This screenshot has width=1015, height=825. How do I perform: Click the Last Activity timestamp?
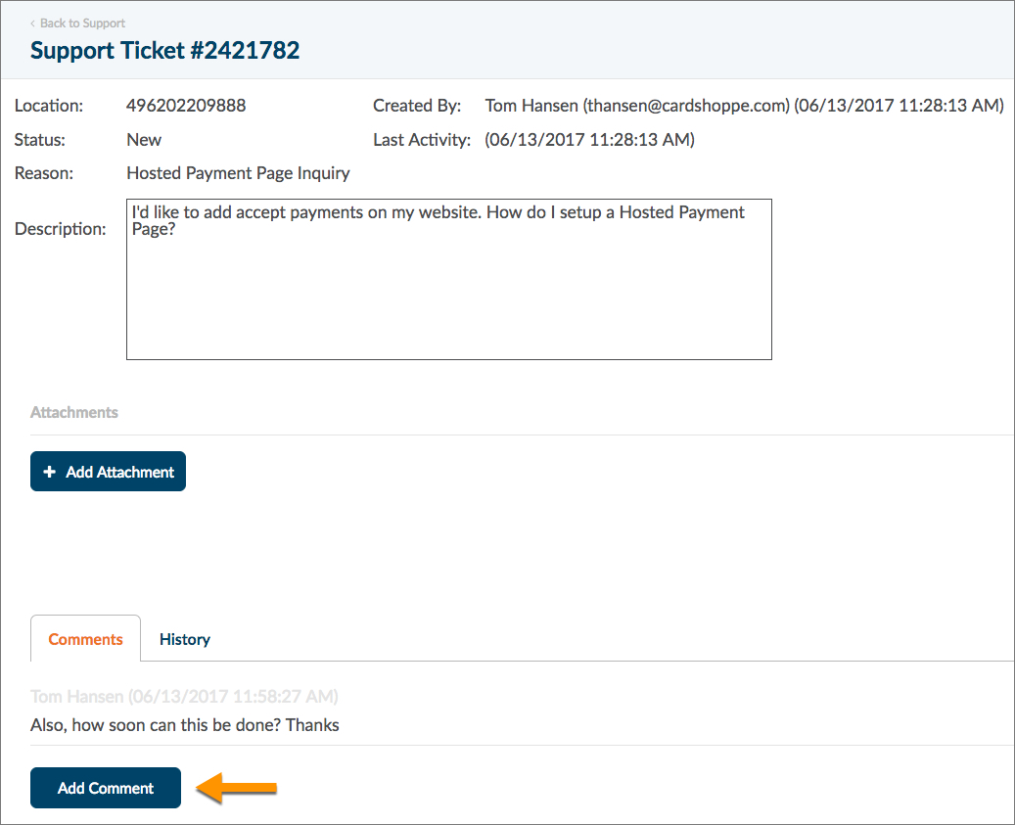[x=589, y=140]
